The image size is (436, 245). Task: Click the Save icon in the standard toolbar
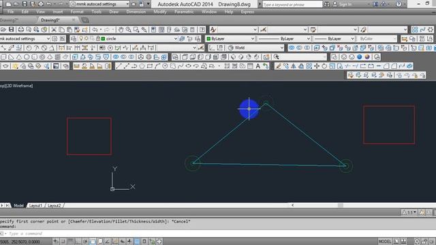click(x=11, y=29)
